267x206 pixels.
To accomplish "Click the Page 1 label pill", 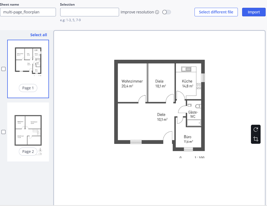I will (x=28, y=88).
